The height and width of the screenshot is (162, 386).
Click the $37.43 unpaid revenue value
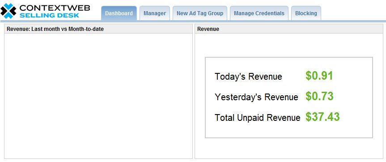pyautogui.click(x=323, y=117)
